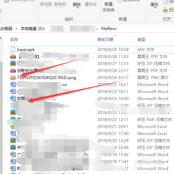
Task: Expand the 删除 dropdown arrow
Action: [x=77, y=8]
